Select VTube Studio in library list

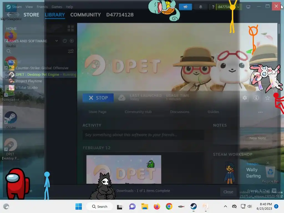[24, 88]
